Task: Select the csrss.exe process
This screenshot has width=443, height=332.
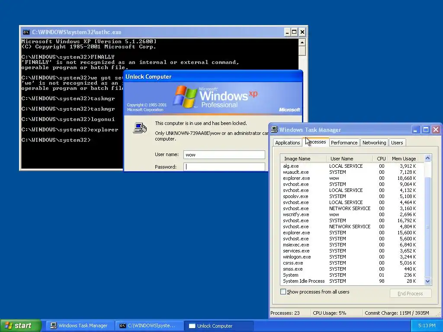Action: 352,263
